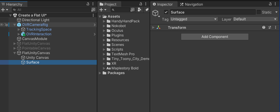
Task: Expand the TrackingSpace node
Action: coord(19,29)
